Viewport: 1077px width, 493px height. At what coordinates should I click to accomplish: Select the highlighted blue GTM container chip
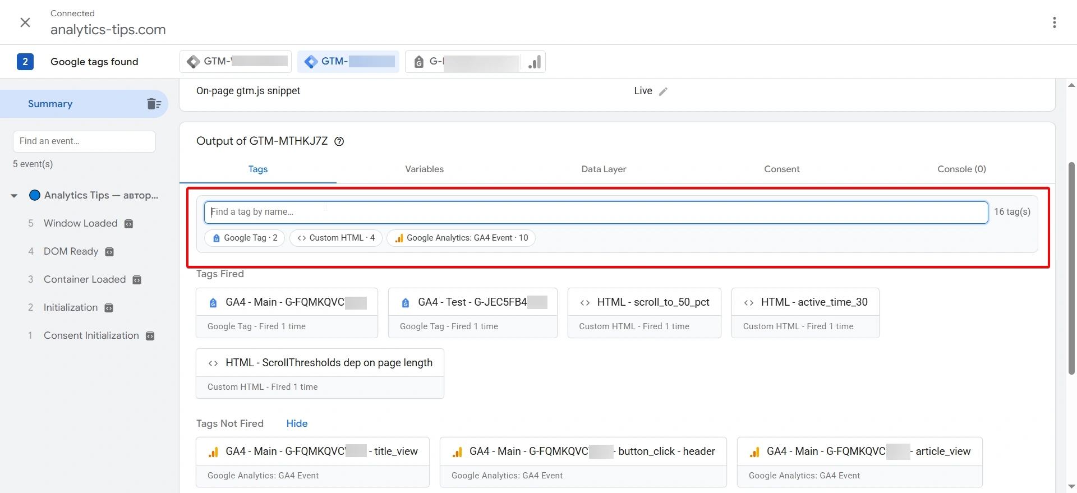[348, 62]
